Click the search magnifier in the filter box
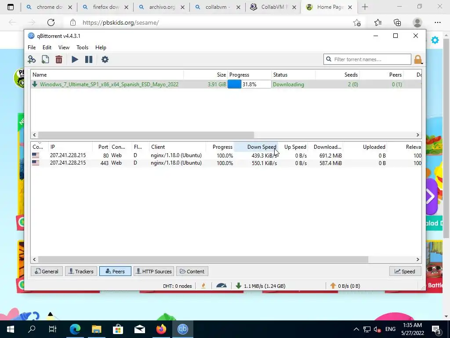The image size is (450, 338). (329, 59)
